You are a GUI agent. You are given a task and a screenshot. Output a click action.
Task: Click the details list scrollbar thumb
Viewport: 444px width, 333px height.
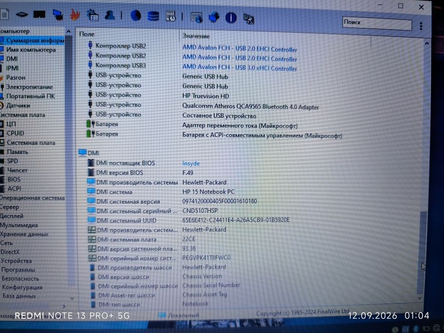click(423, 252)
